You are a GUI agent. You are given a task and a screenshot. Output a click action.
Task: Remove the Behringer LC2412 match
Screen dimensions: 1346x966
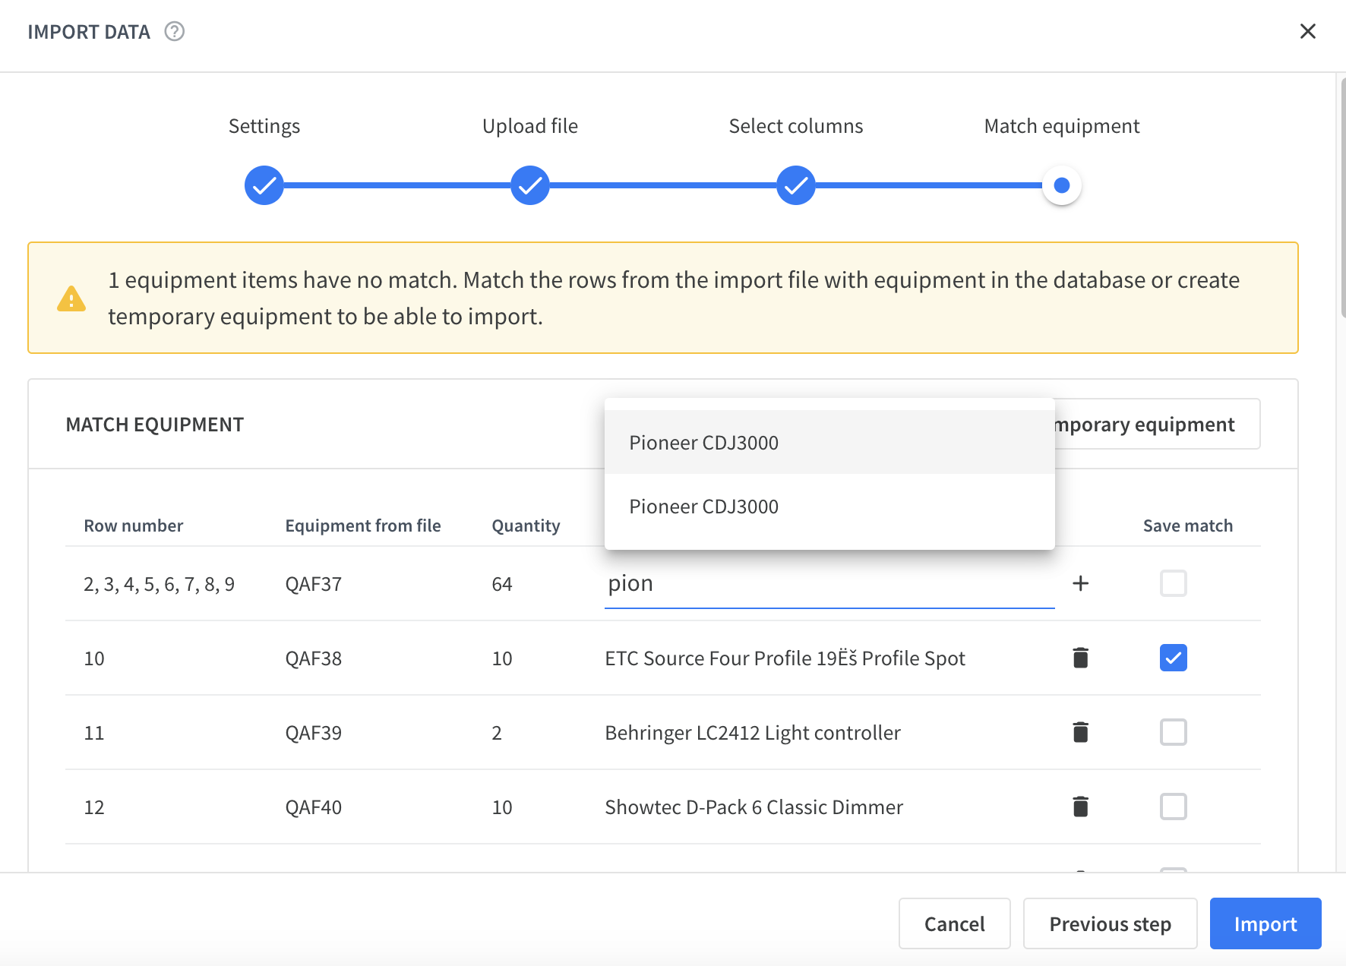(x=1080, y=732)
